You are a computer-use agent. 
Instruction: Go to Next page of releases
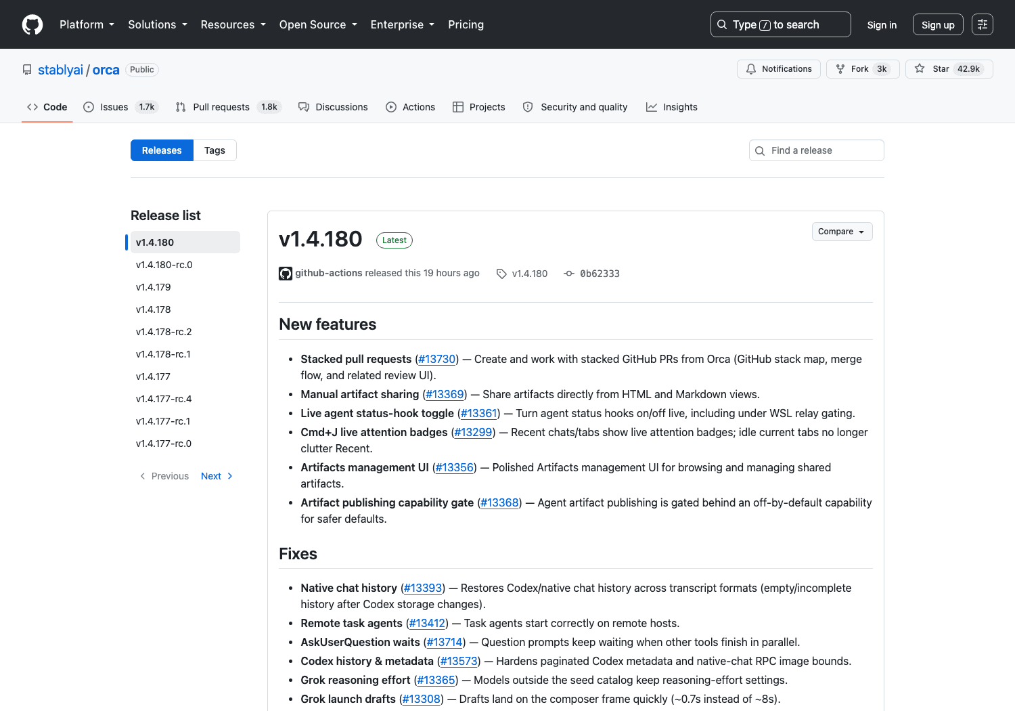[x=217, y=476]
